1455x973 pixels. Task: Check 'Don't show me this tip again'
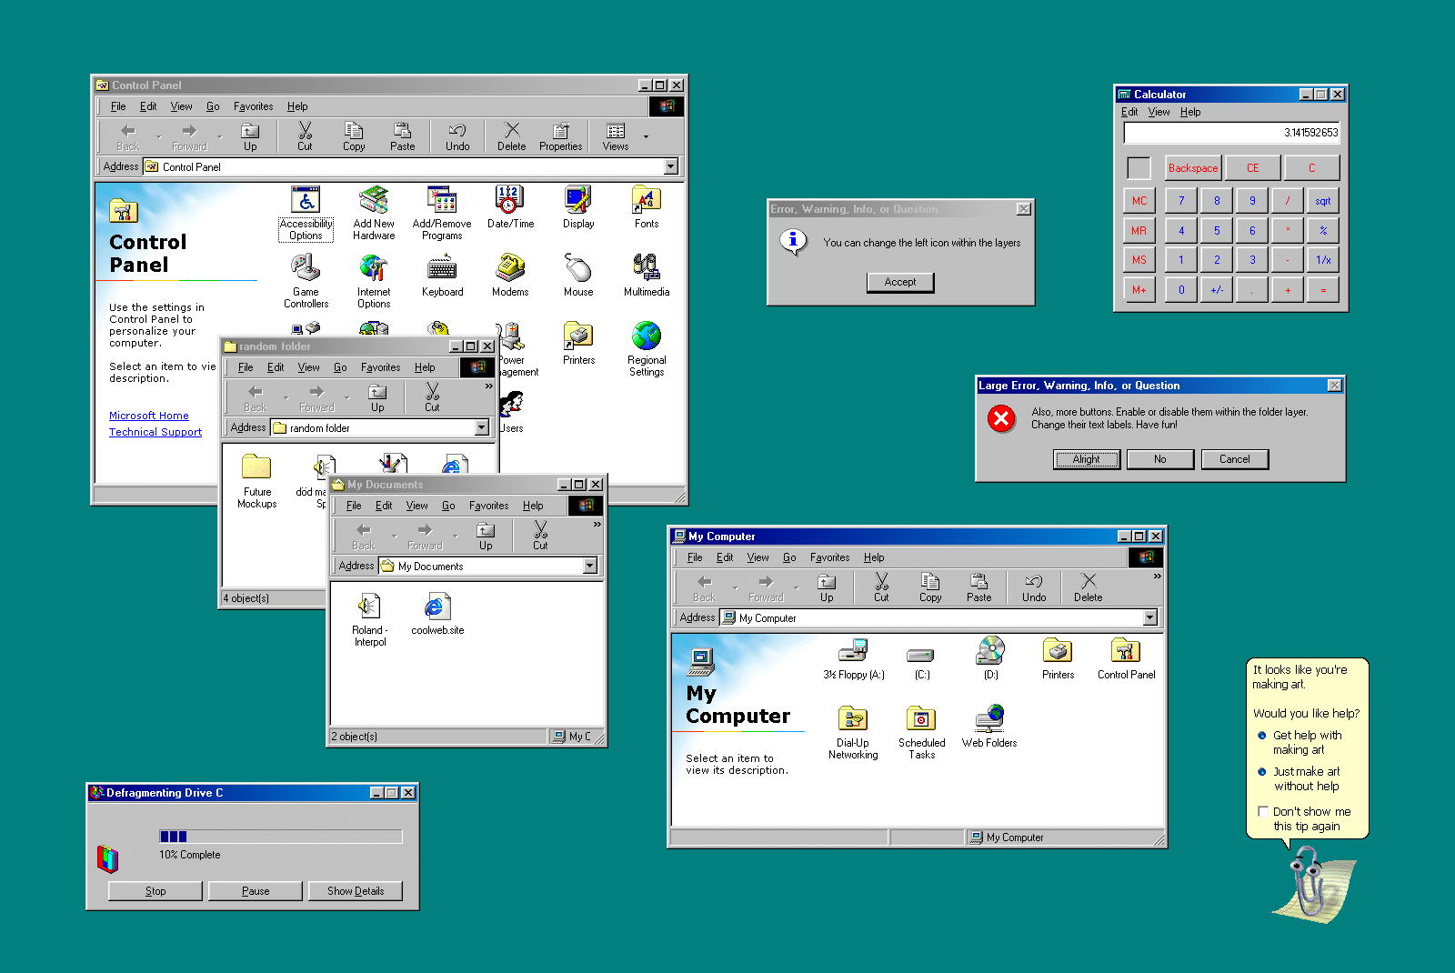1263,811
